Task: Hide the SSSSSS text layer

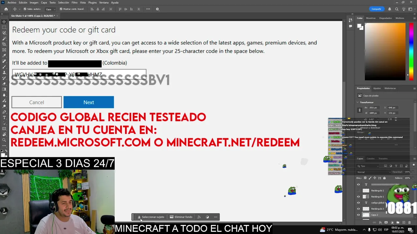Action: click(358, 184)
